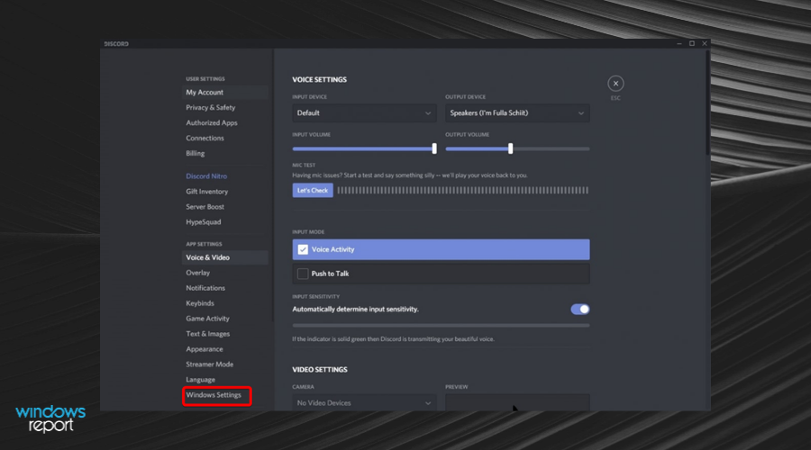
Task: Click the Output Volume slider handle
Action: tap(510, 148)
